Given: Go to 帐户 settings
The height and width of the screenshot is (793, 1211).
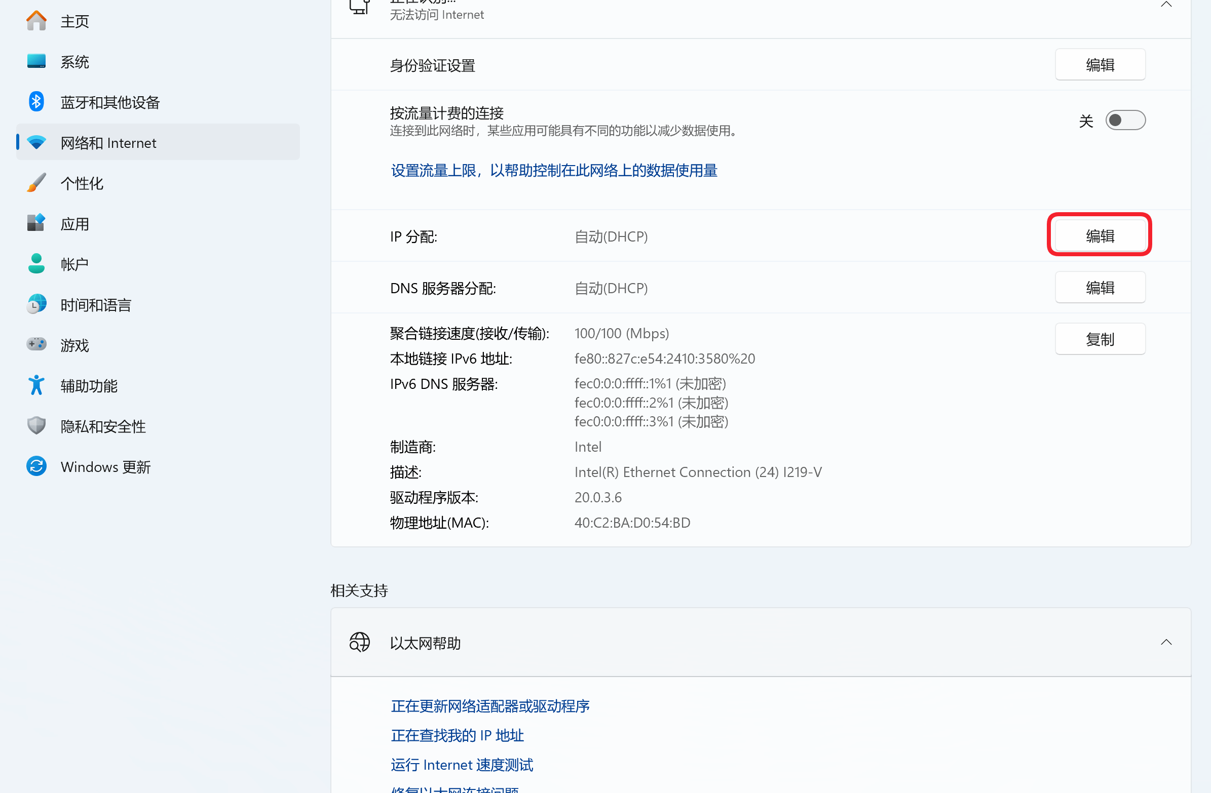Looking at the screenshot, I should [x=74, y=263].
